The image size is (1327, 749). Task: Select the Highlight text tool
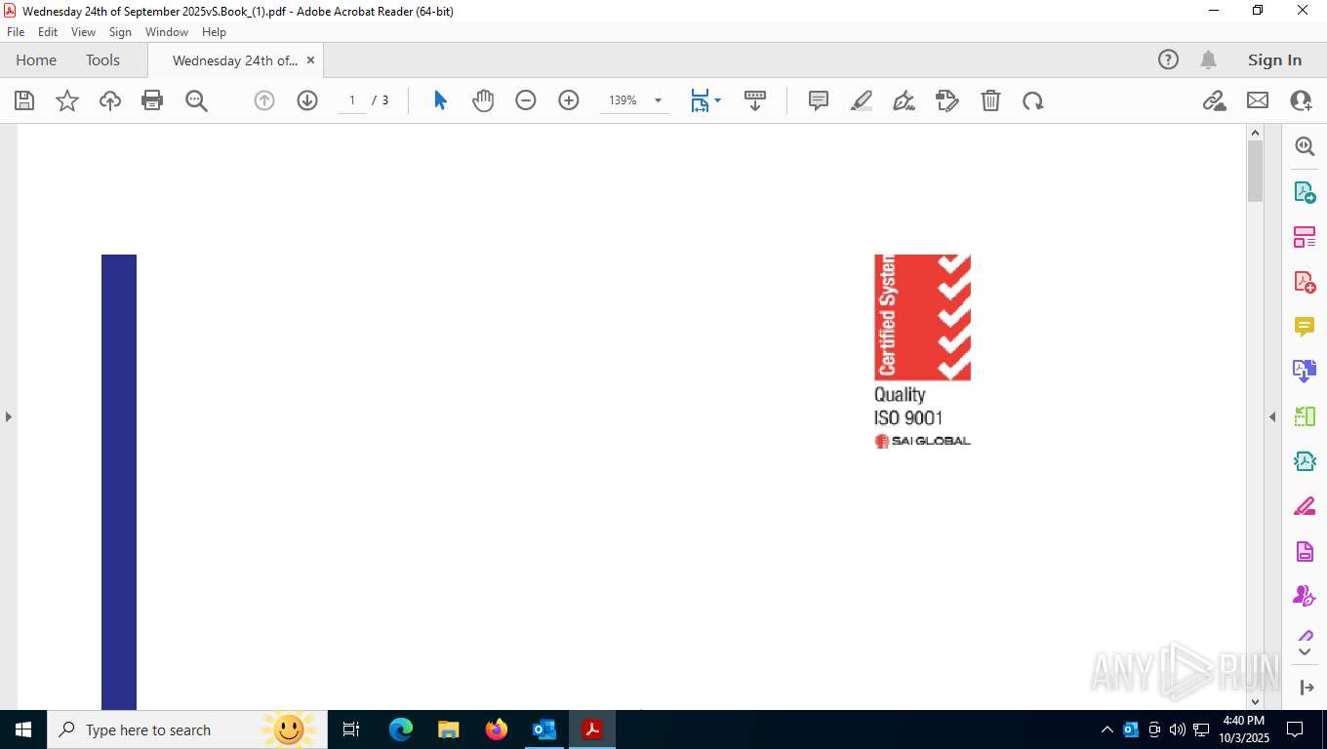862,100
